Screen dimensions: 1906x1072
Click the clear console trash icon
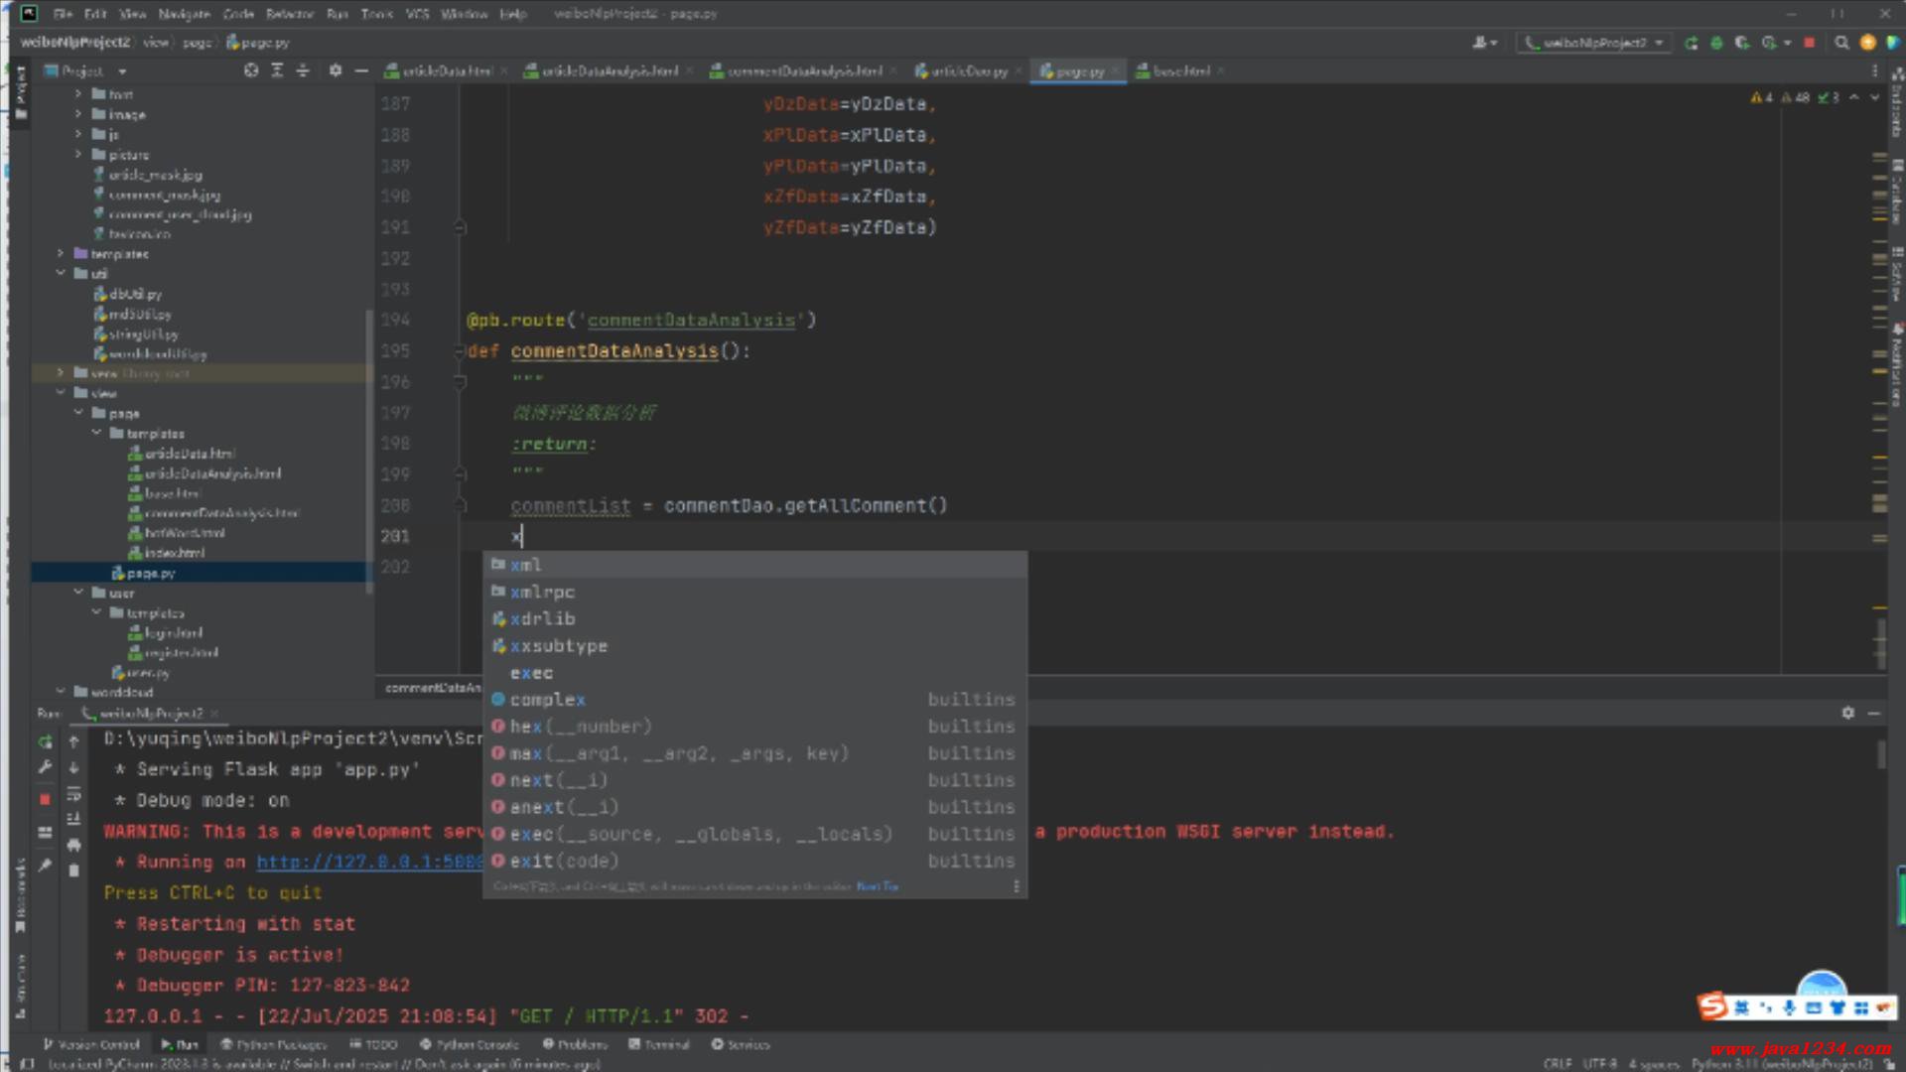tap(73, 871)
